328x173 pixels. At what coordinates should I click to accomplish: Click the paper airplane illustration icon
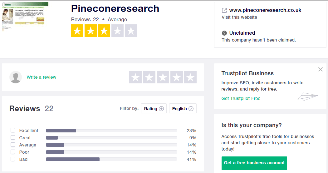307,96
